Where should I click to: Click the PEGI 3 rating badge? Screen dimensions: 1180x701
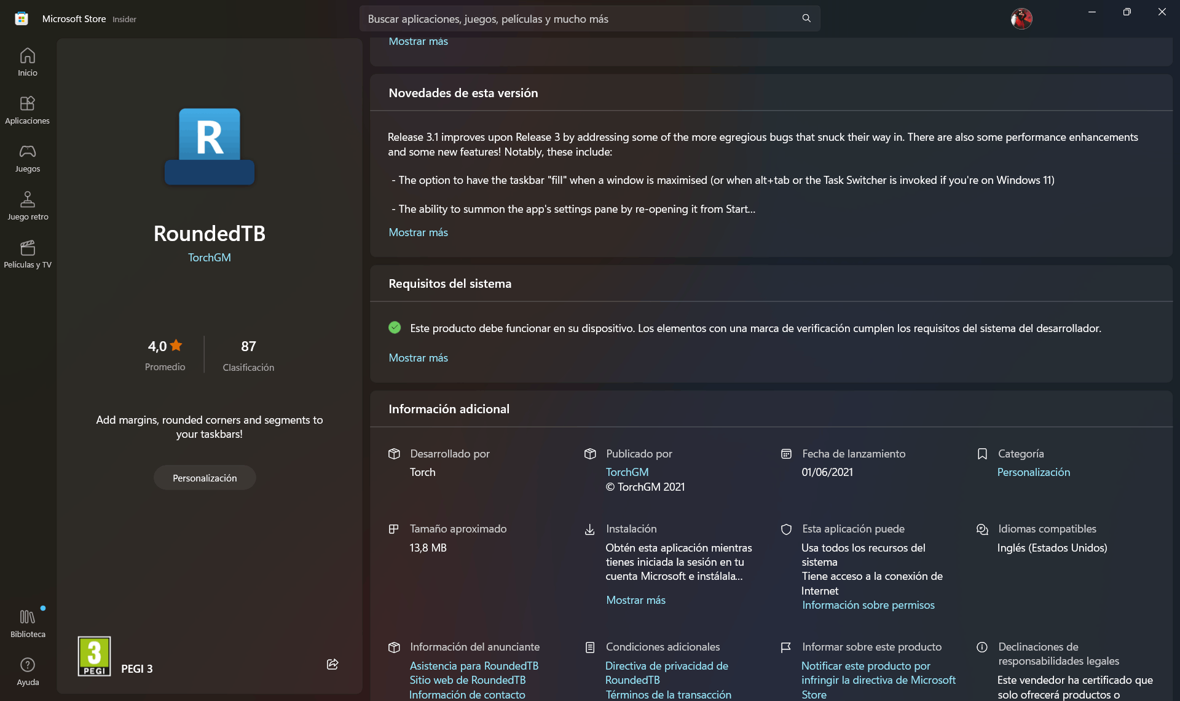[94, 656]
